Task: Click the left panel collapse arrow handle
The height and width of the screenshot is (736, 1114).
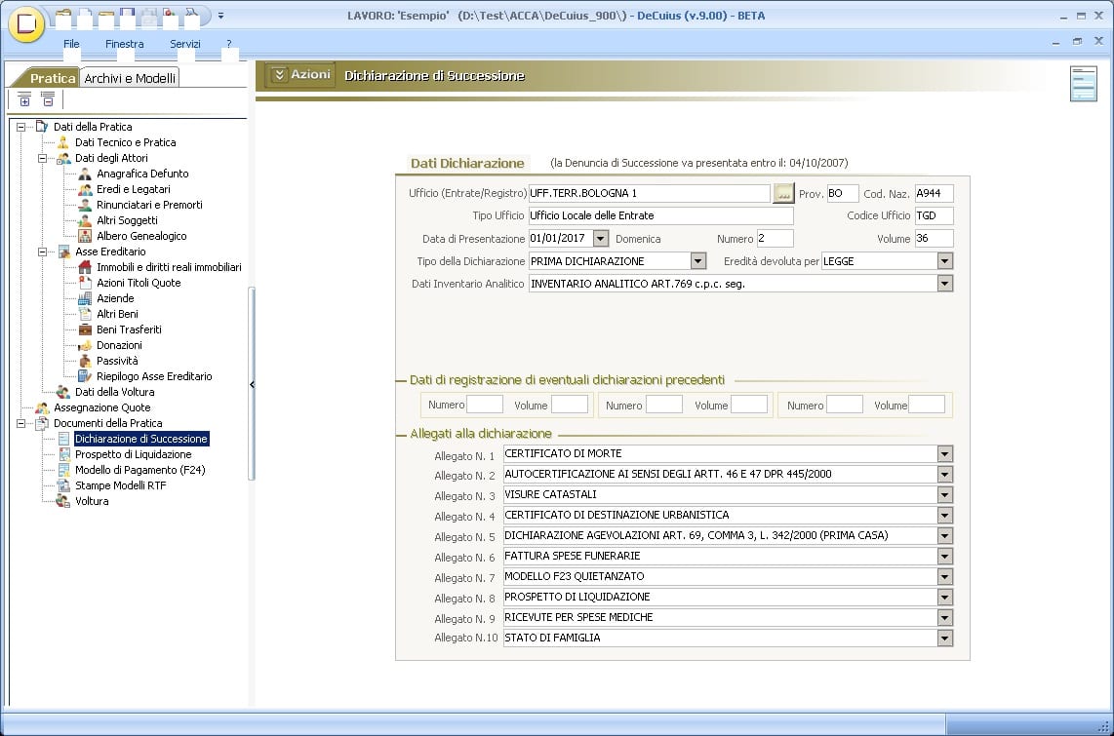Action: click(252, 385)
